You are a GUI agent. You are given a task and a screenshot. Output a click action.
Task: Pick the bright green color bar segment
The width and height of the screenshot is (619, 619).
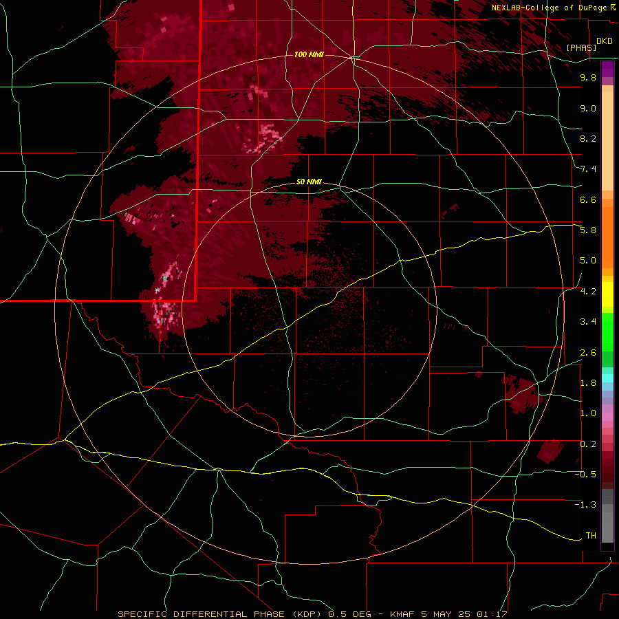point(607,332)
